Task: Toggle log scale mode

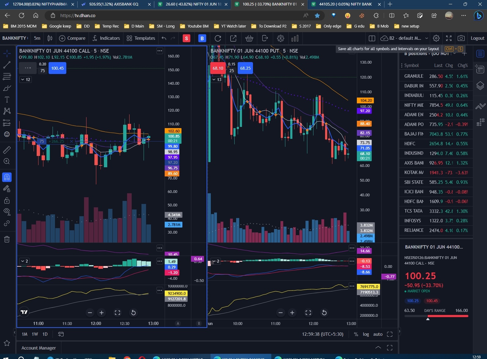Action: coord(366,334)
